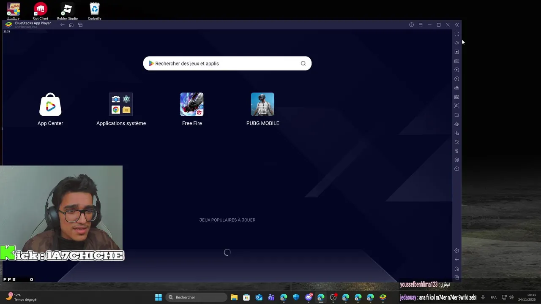Enter fullscreen mode from the side toolbar
The image size is (541, 304).
point(456,34)
